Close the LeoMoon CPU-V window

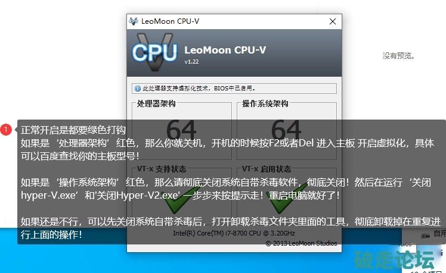click(333, 21)
